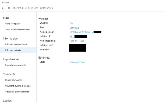Click the Stato section heading
Screen dimensions: 164x102
[6, 18]
